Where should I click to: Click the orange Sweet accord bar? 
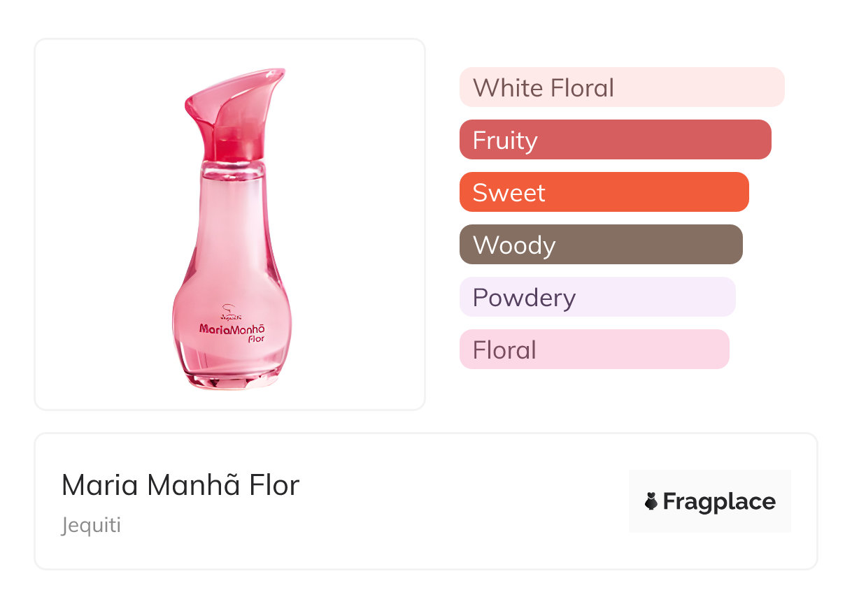click(x=604, y=192)
